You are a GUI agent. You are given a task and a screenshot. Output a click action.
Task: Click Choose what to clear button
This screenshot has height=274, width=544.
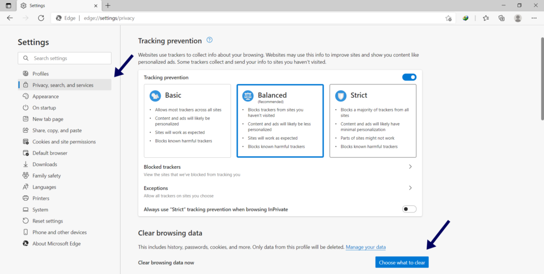click(x=402, y=262)
